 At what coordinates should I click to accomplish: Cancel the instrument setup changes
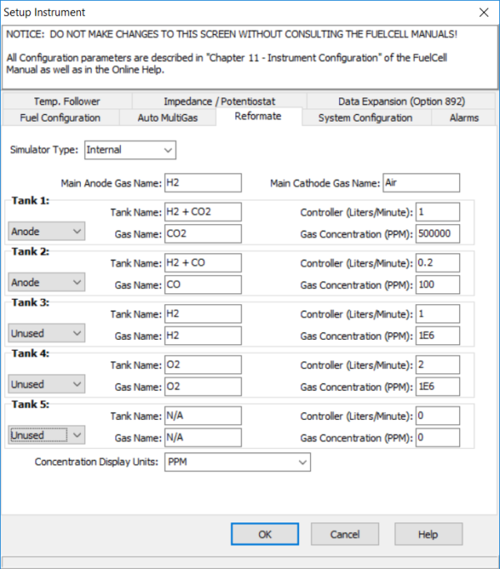345,534
